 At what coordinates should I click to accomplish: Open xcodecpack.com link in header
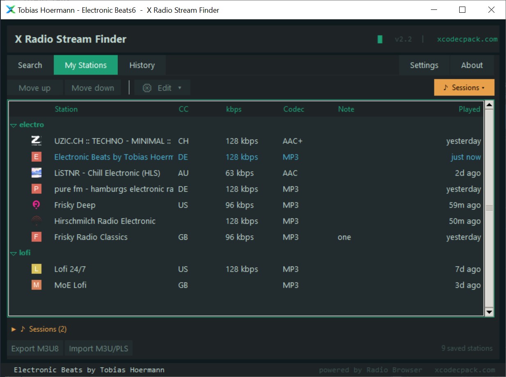[467, 39]
